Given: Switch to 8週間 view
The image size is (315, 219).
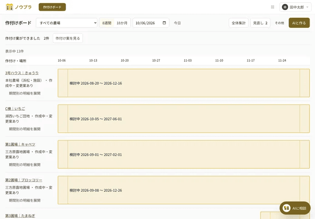Looking at the screenshot, I should pos(107,23).
